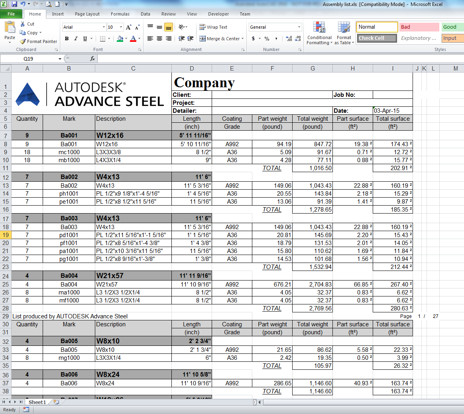Click the Name Box showing Q19
Viewport: 464px width, 414px height.
[x=29, y=59]
